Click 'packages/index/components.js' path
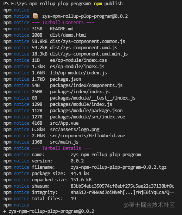 pyautogui.click(x=86, y=85)
